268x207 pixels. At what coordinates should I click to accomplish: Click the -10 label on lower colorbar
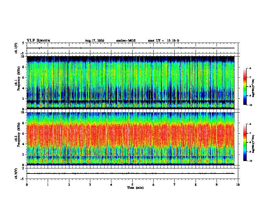click(x=250, y=161)
